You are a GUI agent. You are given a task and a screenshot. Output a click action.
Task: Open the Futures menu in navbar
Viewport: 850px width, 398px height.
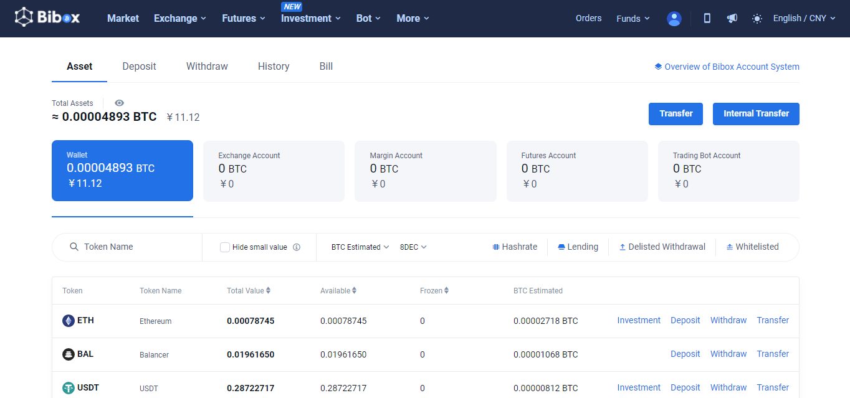(243, 19)
